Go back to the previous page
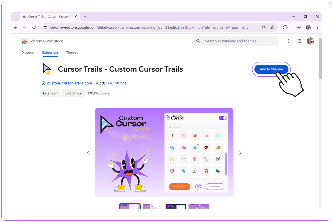This screenshot has width=333, height=222. (x=16, y=27)
